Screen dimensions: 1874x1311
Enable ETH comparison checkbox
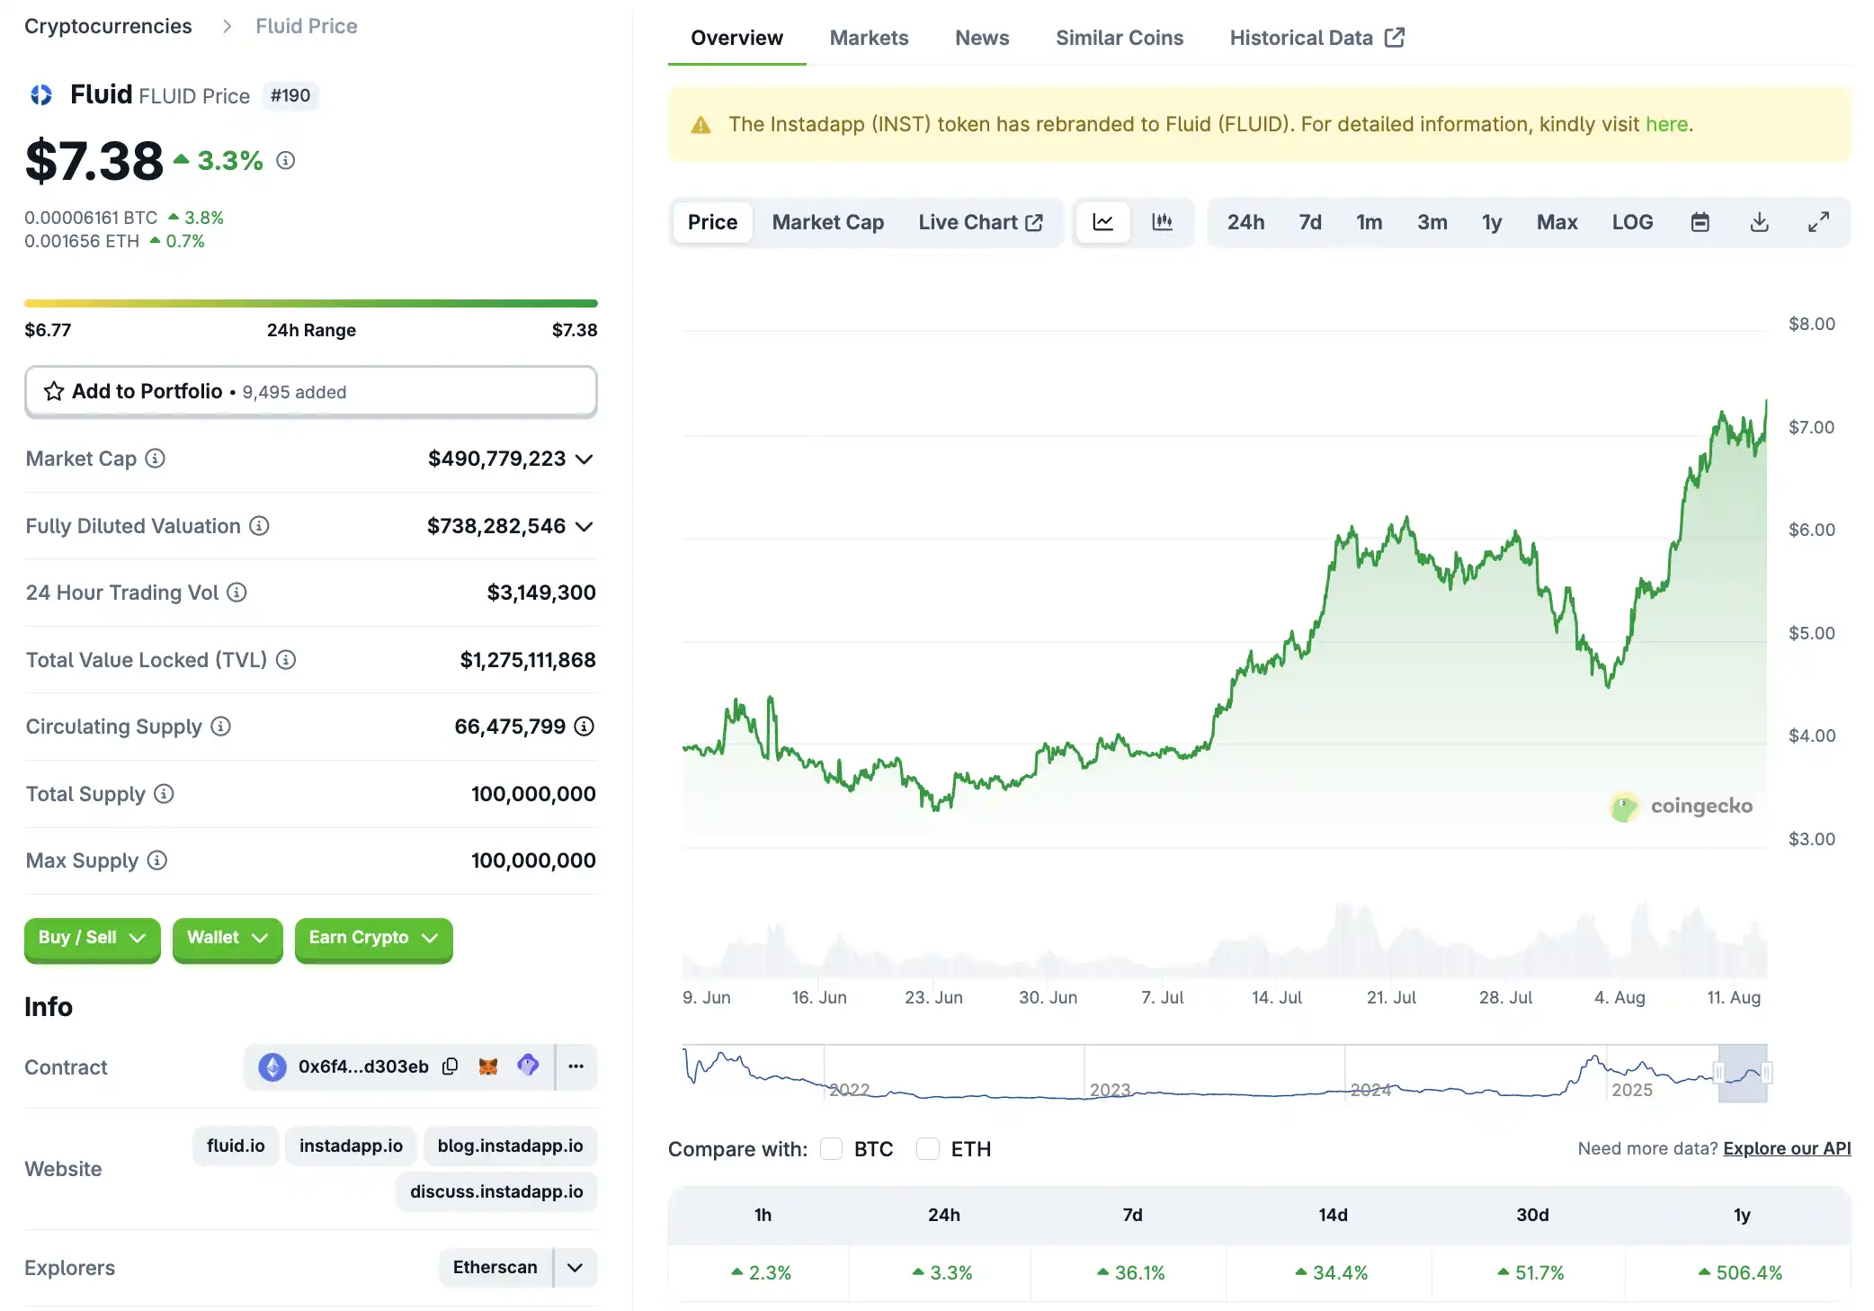pyautogui.click(x=928, y=1149)
